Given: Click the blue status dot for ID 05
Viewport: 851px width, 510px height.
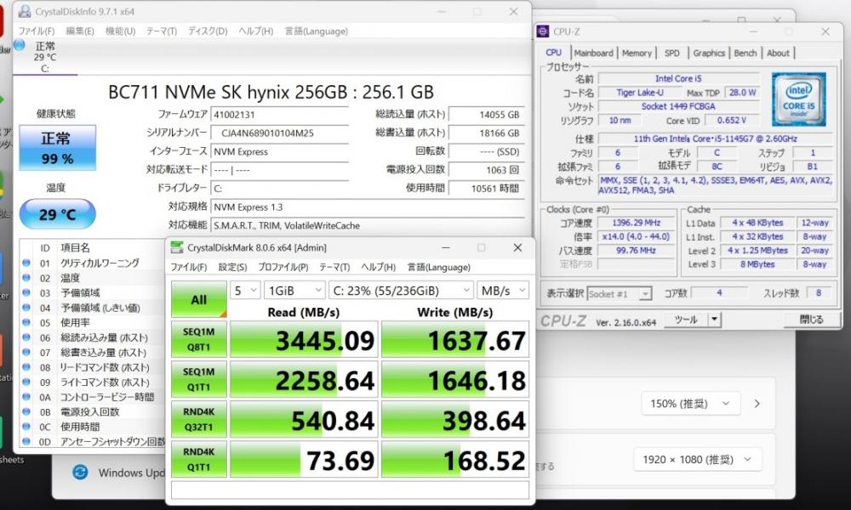Looking at the screenshot, I should (26, 322).
